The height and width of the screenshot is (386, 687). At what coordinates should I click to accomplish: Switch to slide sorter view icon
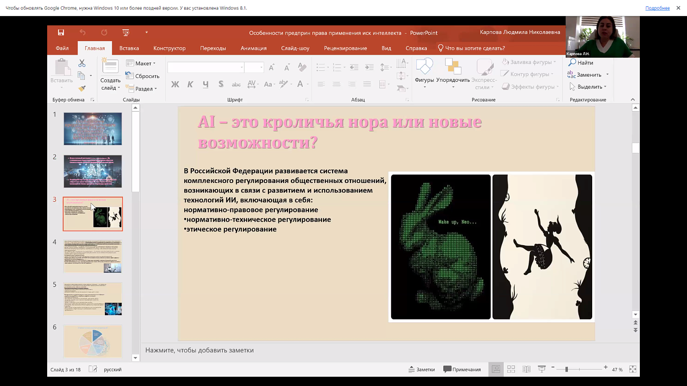[511, 369]
